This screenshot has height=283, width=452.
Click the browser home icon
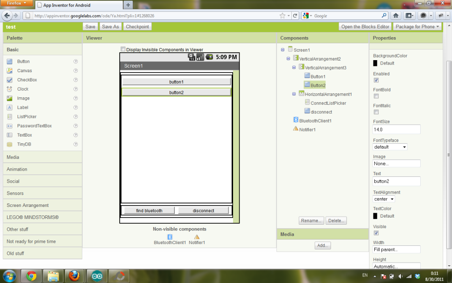[x=396, y=15]
